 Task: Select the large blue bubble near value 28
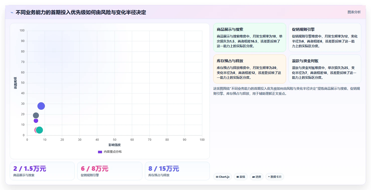(x=41, y=106)
